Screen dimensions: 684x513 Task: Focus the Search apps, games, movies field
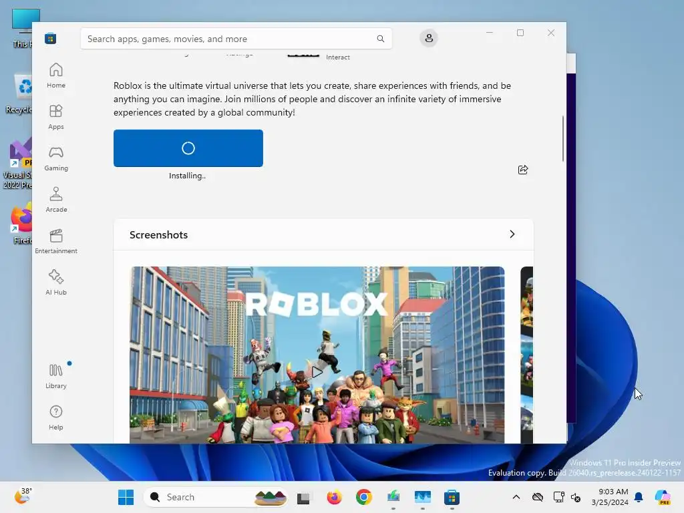(236, 39)
